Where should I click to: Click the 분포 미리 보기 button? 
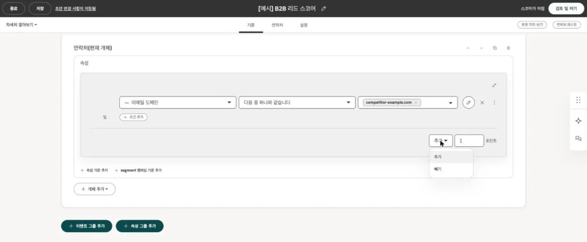tap(532, 25)
